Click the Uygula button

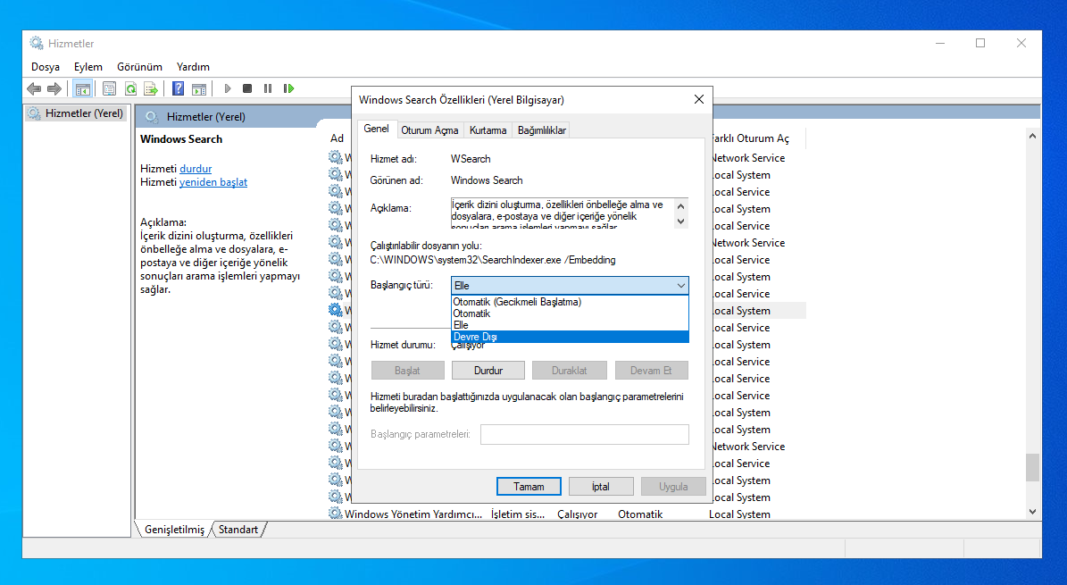pos(673,486)
